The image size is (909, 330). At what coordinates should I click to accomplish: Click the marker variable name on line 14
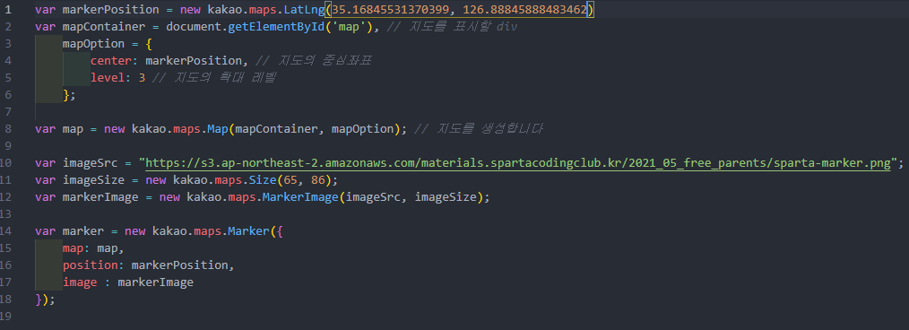coord(82,230)
